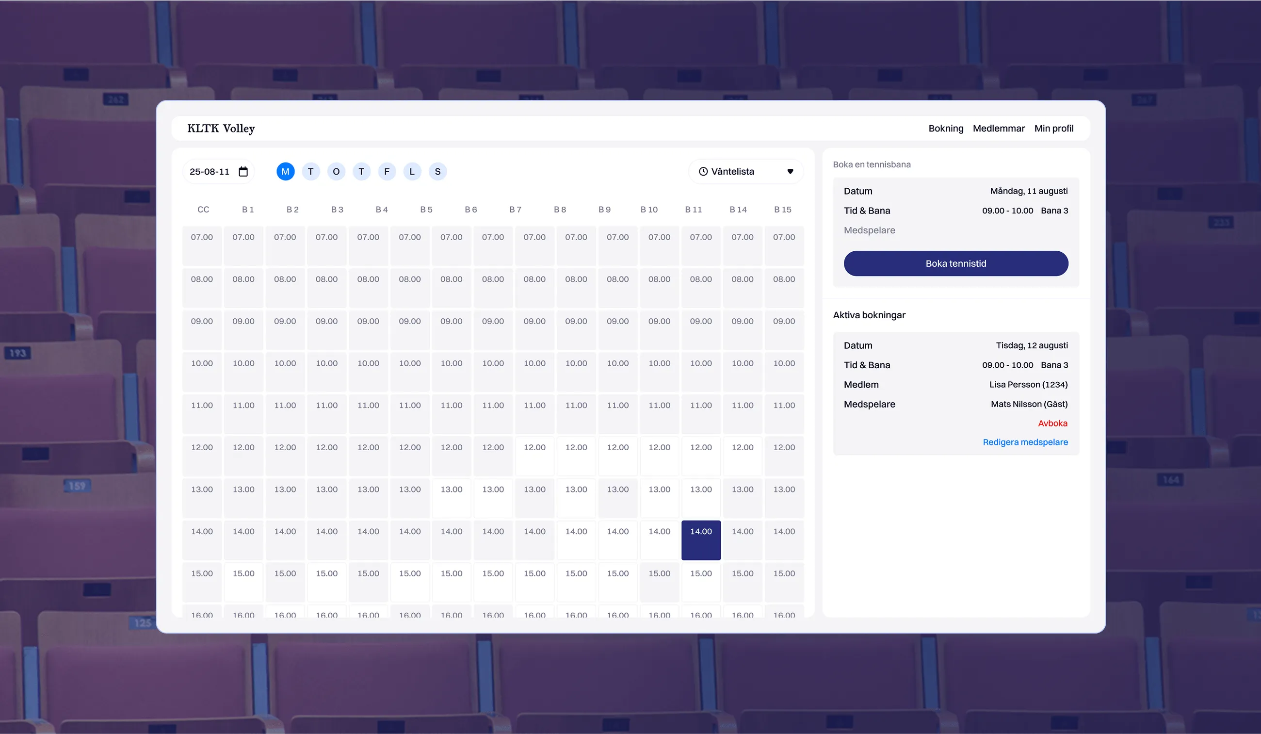
Task: Open the calendar date picker icon
Action: point(243,172)
